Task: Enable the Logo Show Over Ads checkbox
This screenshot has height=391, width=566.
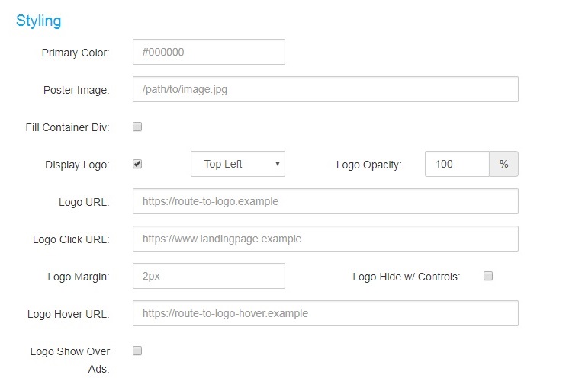Action: tap(137, 351)
